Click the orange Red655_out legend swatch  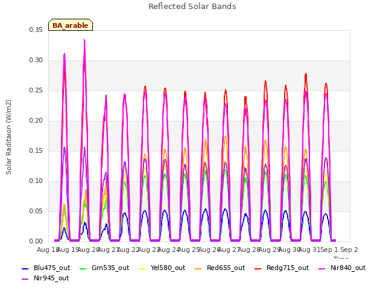(x=198, y=268)
